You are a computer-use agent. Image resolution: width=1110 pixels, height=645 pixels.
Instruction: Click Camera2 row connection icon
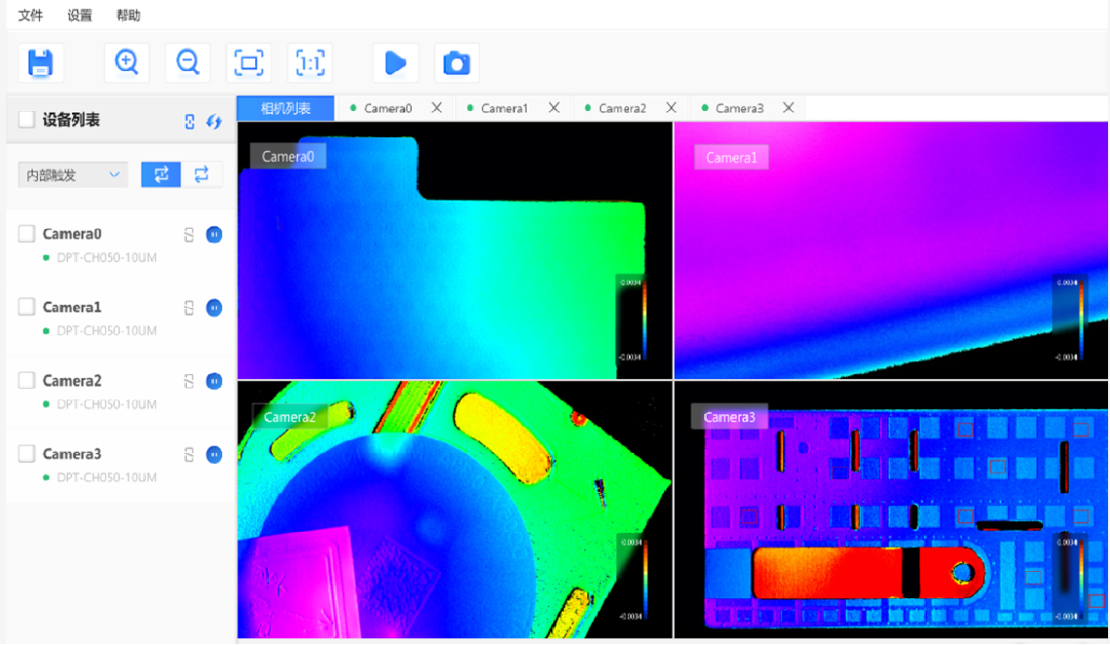[x=189, y=381]
